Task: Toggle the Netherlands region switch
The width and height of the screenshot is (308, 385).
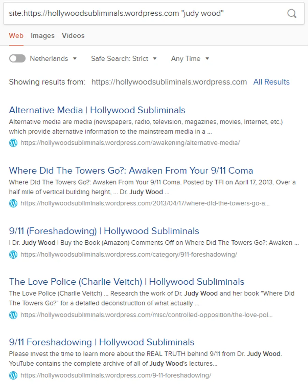Action: click(17, 58)
